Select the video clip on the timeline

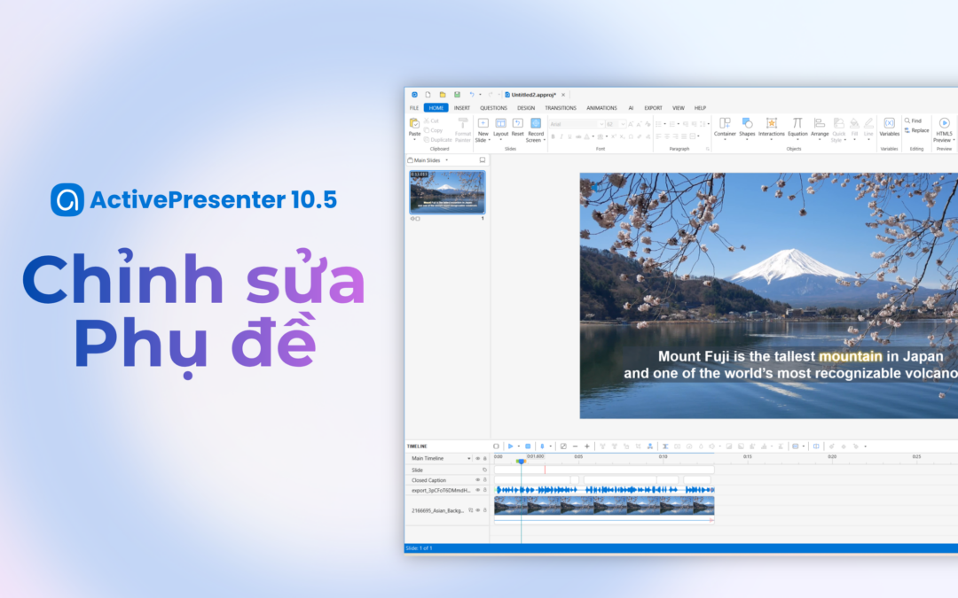click(x=604, y=505)
